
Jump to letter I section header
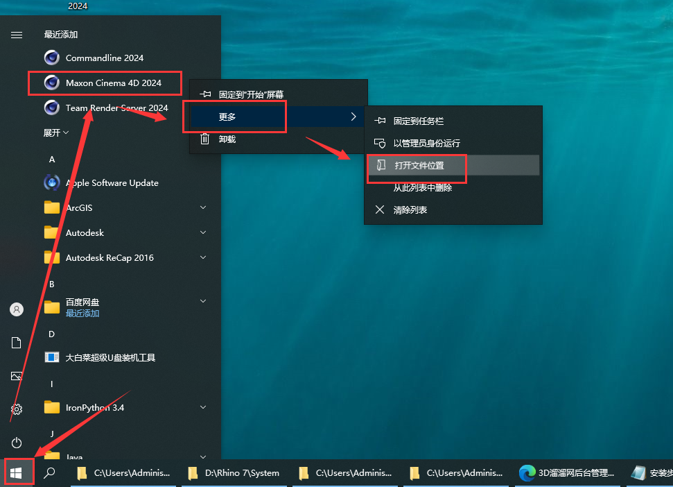[52, 384]
